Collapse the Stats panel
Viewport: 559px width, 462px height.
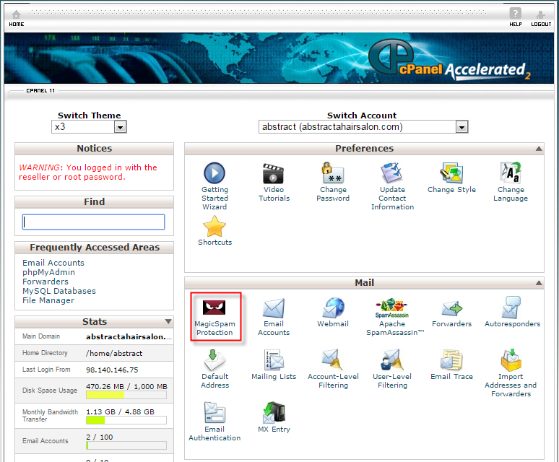[x=168, y=321]
